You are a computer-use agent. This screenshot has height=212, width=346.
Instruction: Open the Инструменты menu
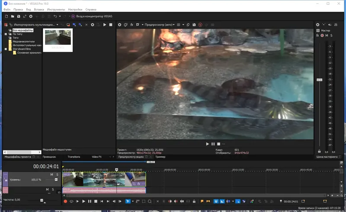click(56, 9)
